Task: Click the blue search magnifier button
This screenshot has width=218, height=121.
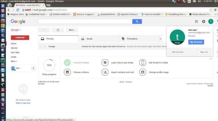Action: 137,21
